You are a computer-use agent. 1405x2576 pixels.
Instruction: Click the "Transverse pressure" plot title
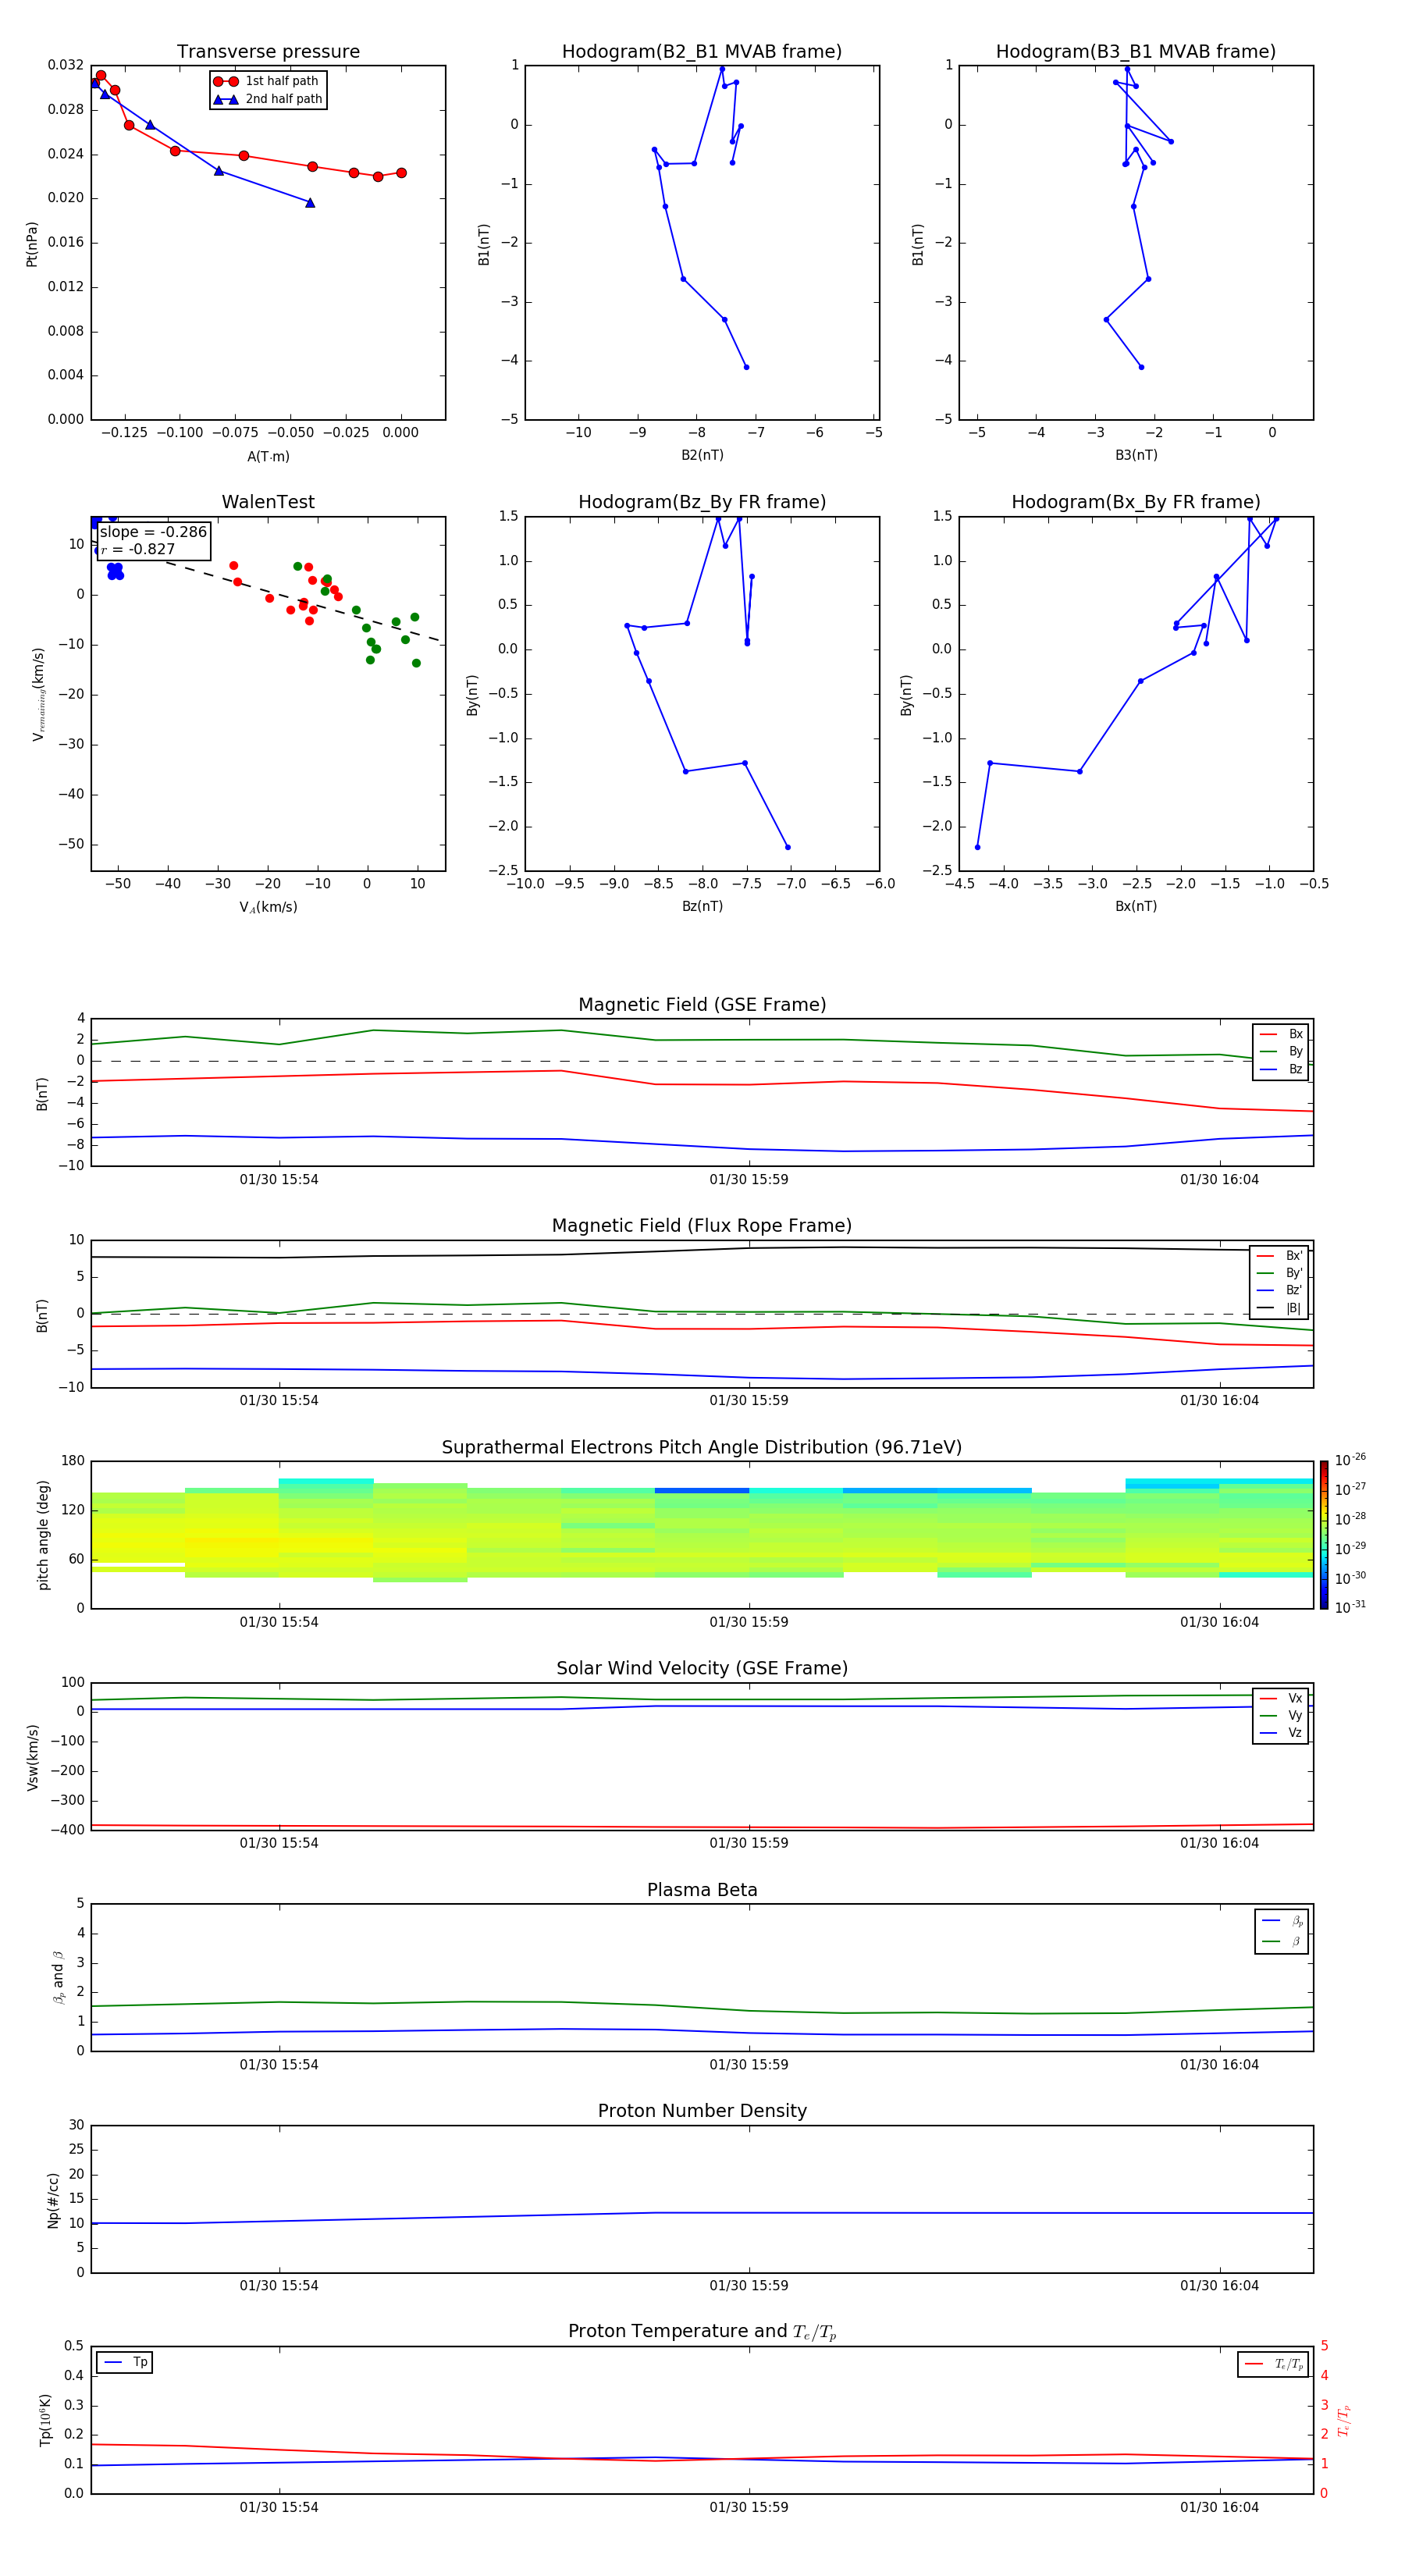tap(268, 52)
